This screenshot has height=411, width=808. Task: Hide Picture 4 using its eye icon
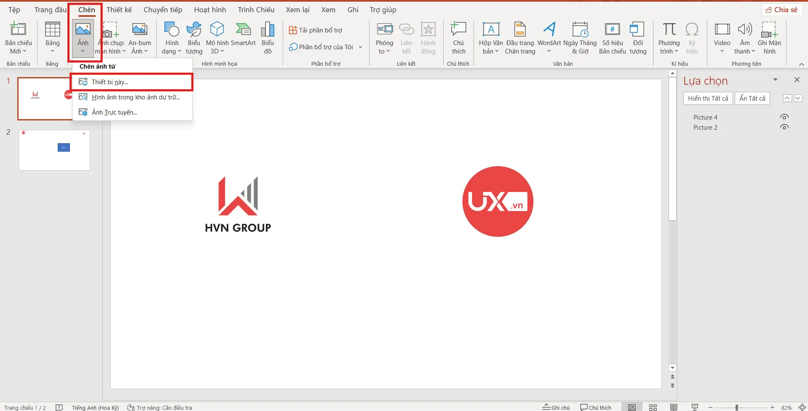784,117
